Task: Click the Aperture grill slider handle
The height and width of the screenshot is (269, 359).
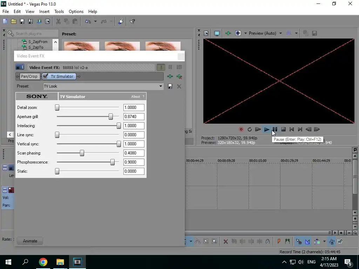Action: (x=110, y=116)
